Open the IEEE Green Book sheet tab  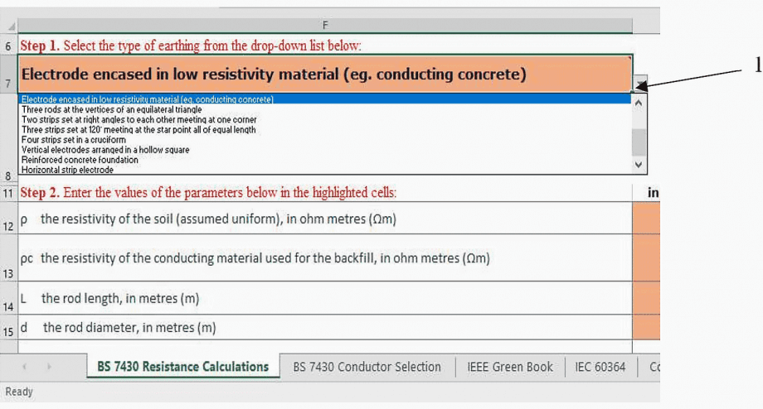(510, 367)
